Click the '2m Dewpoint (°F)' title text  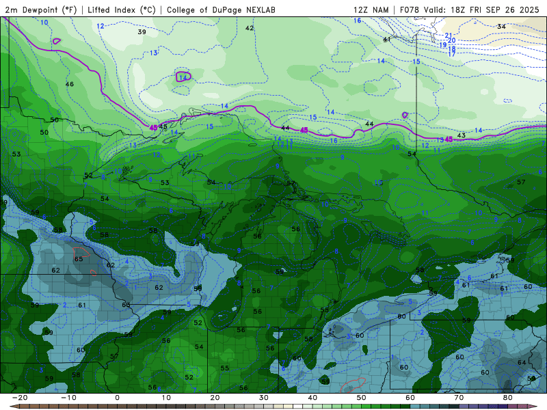coord(41,10)
